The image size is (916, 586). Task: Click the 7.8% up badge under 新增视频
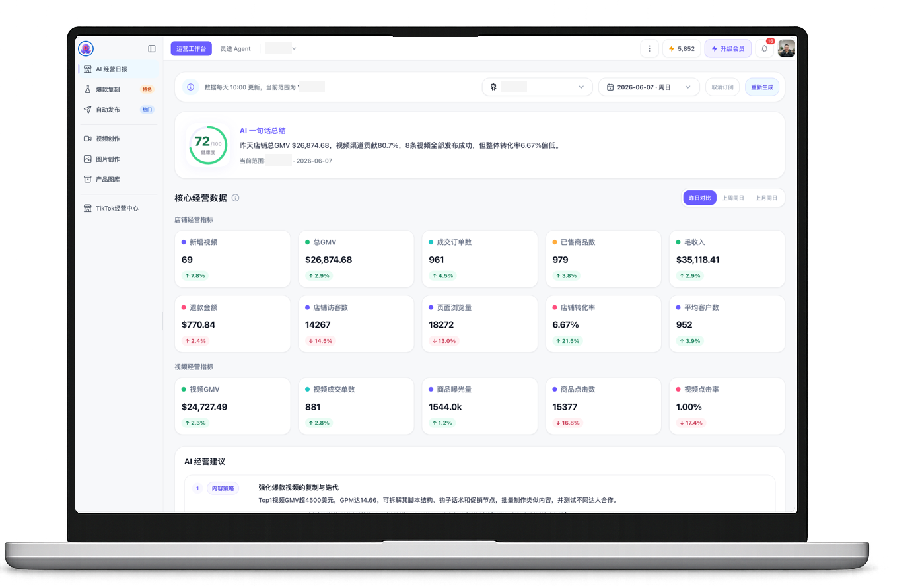tap(195, 275)
